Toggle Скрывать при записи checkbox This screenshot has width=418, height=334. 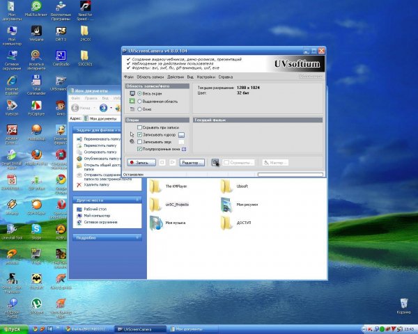point(139,127)
